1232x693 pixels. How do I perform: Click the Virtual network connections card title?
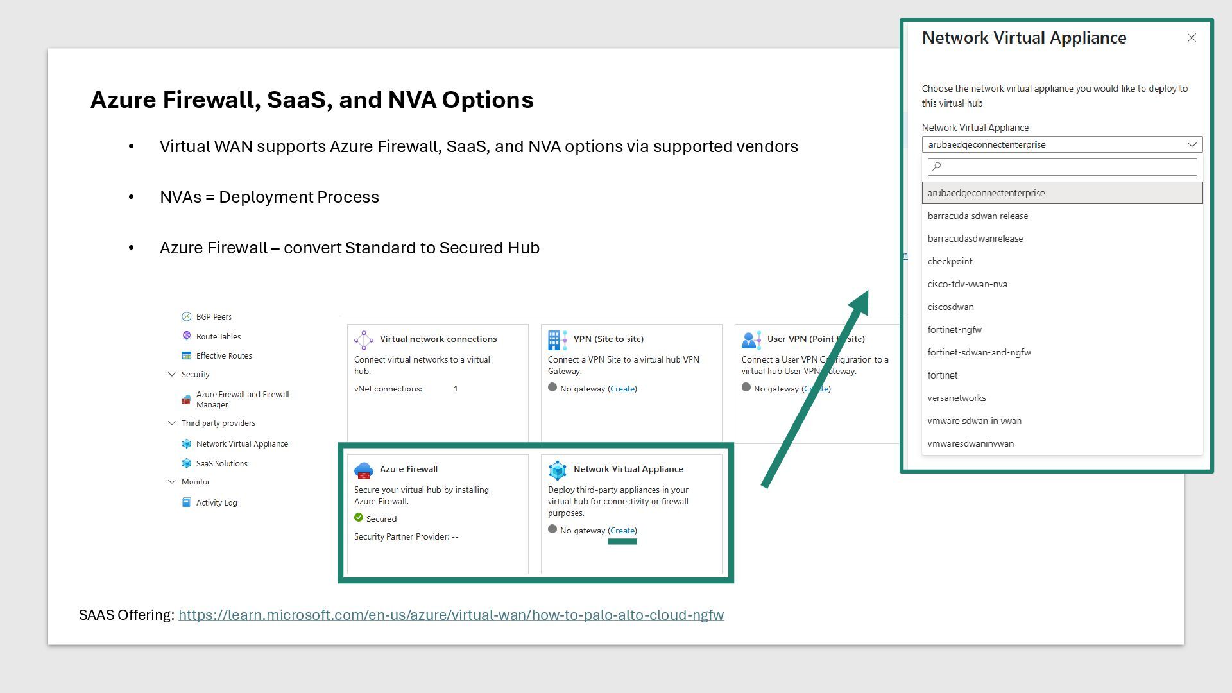pyautogui.click(x=438, y=339)
